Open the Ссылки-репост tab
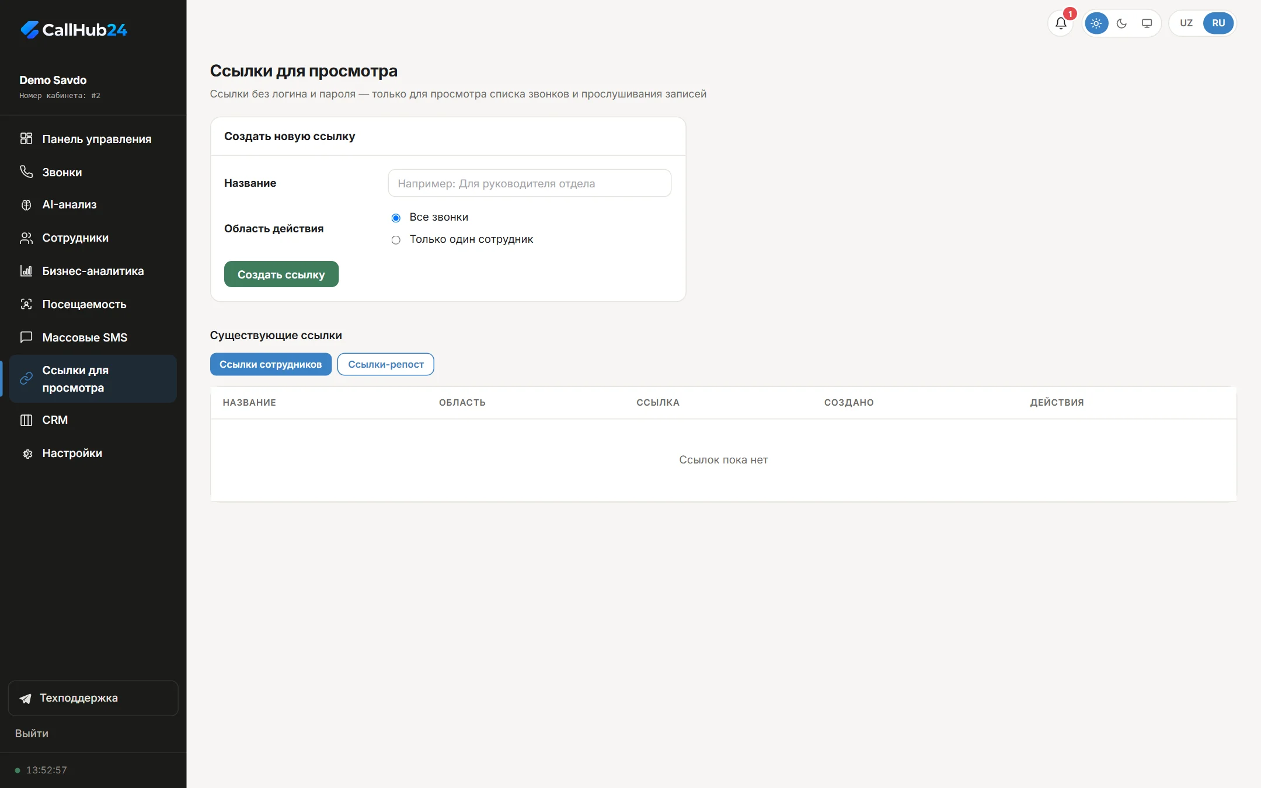 point(386,364)
